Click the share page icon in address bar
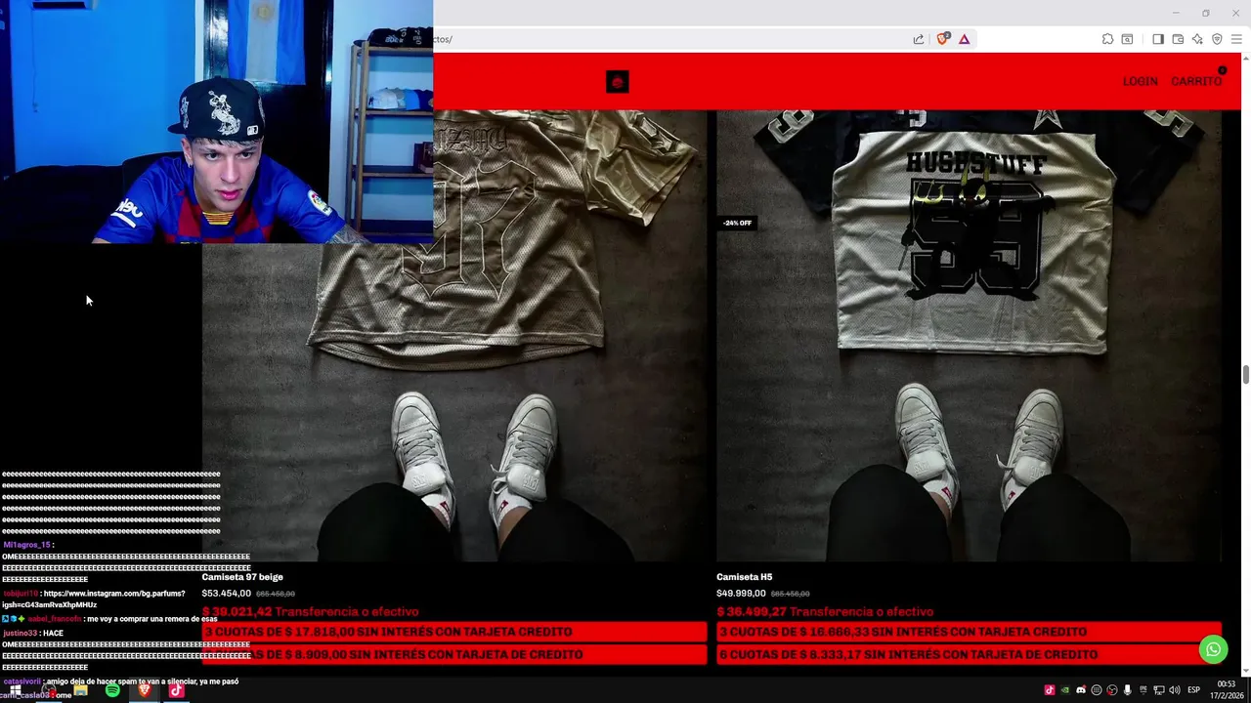The image size is (1251, 703). point(919,39)
